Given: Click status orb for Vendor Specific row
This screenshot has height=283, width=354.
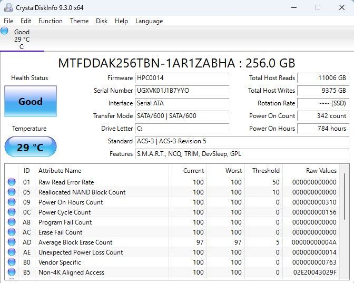Looking at the screenshot, I should coord(12,262).
